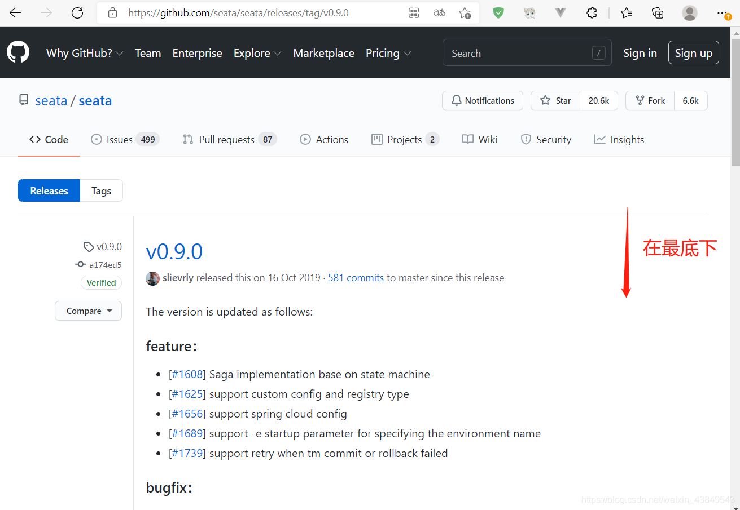Click the repository book icon
740x510 pixels.
(x=24, y=100)
